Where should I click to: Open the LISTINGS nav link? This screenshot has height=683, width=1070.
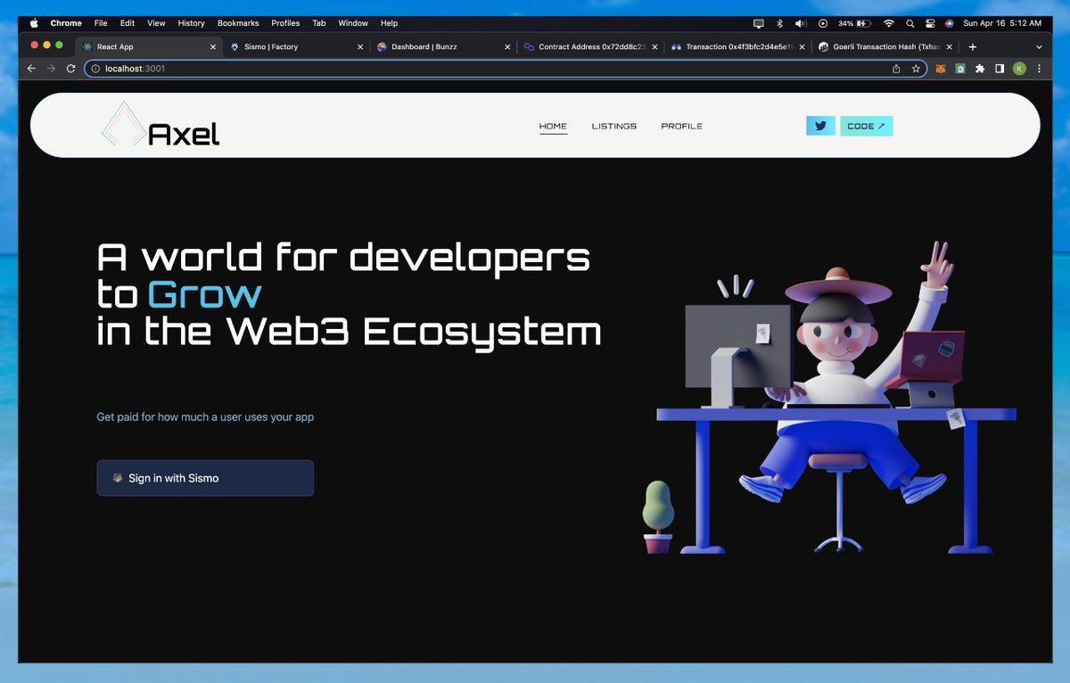tap(614, 127)
